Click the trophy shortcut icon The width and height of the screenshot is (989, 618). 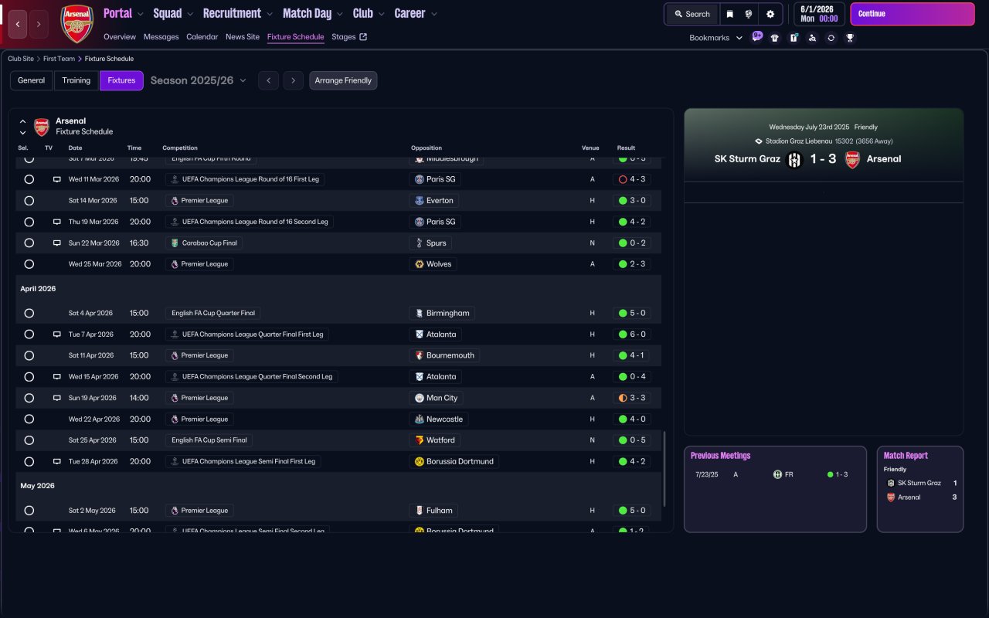(x=850, y=38)
